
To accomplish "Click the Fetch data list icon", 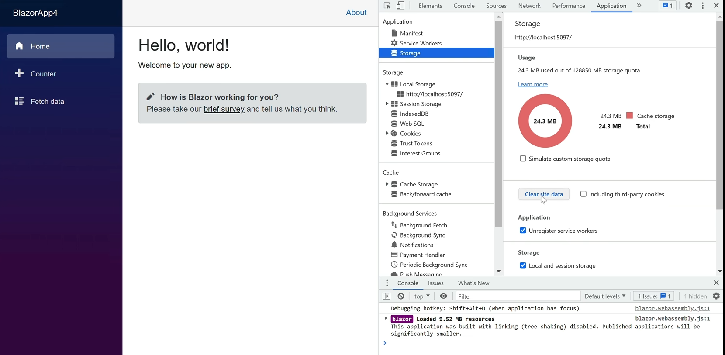I will tap(19, 101).
